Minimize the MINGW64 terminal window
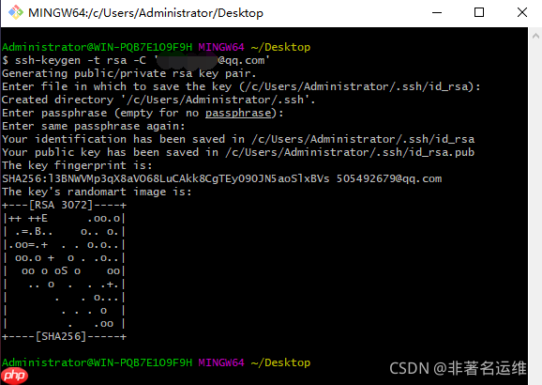The width and height of the screenshot is (542, 385). point(437,13)
